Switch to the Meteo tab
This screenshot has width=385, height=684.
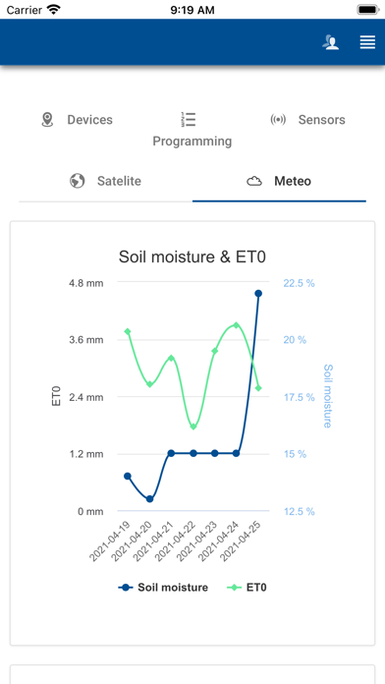(279, 181)
